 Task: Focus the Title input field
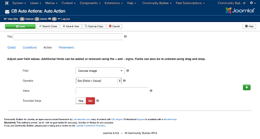coord(68,37)
